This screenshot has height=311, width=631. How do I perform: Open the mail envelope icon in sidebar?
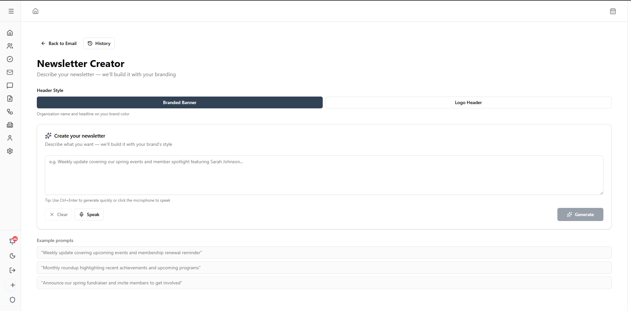[x=10, y=72]
